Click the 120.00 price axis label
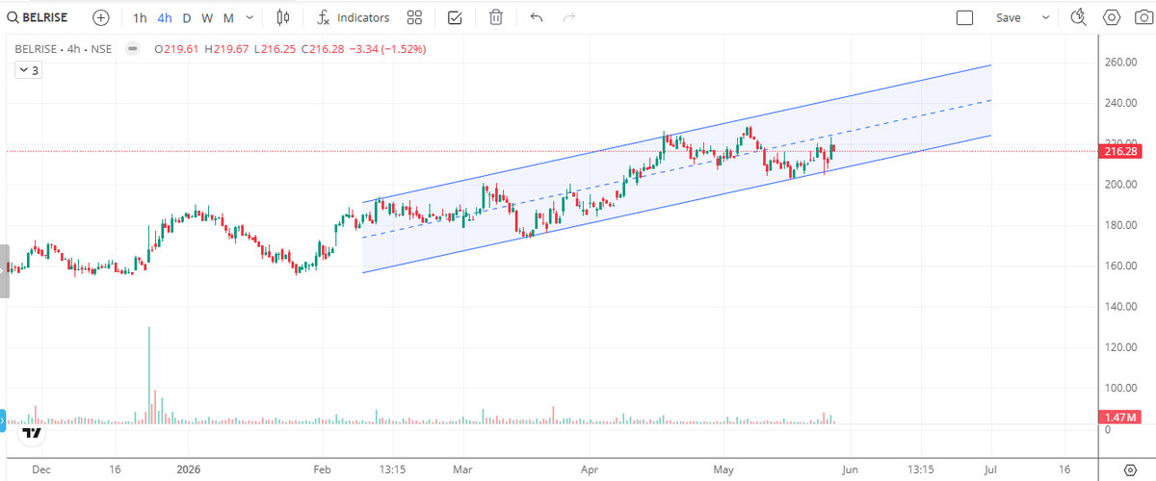 (1123, 347)
